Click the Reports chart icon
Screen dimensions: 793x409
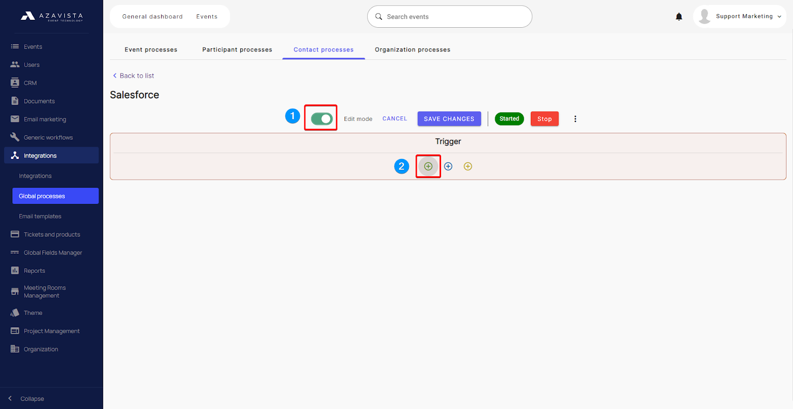(x=15, y=270)
